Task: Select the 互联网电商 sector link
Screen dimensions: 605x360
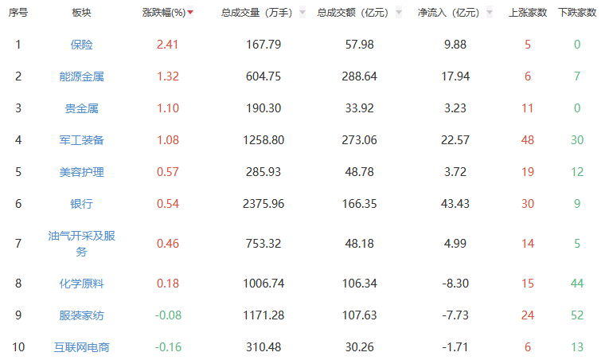Action: 81,347
